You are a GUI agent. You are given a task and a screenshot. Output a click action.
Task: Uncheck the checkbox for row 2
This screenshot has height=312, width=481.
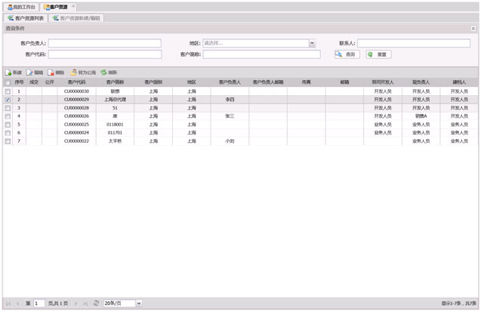[8, 99]
